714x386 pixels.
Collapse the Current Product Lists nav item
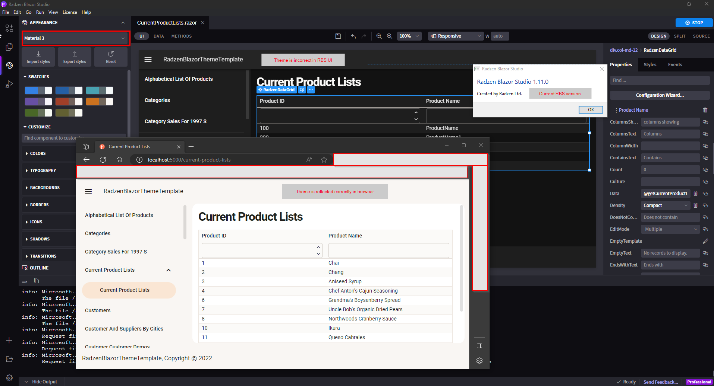168,270
